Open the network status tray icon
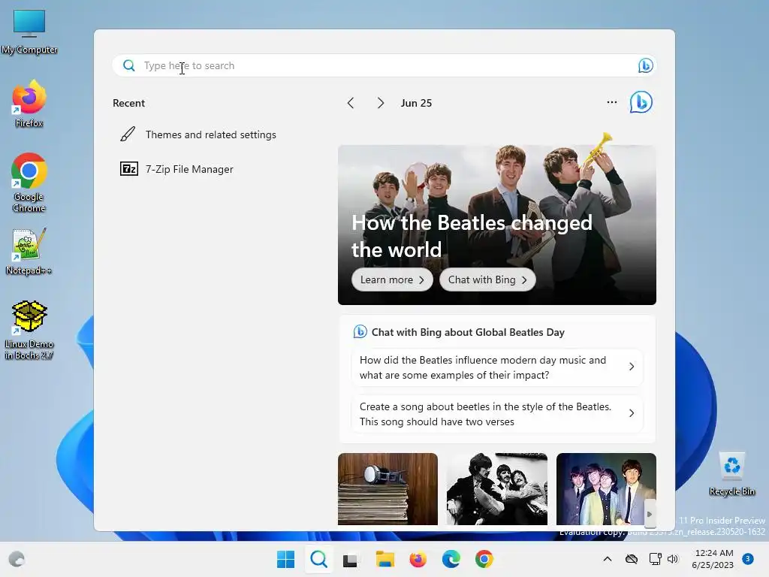Viewport: 769px width, 577px height. tap(655, 559)
